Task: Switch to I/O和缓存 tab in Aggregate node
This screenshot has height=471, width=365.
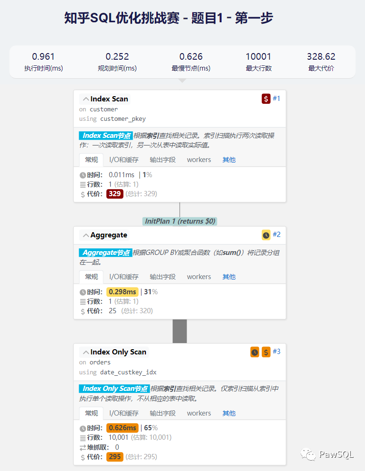Action: 124,277
